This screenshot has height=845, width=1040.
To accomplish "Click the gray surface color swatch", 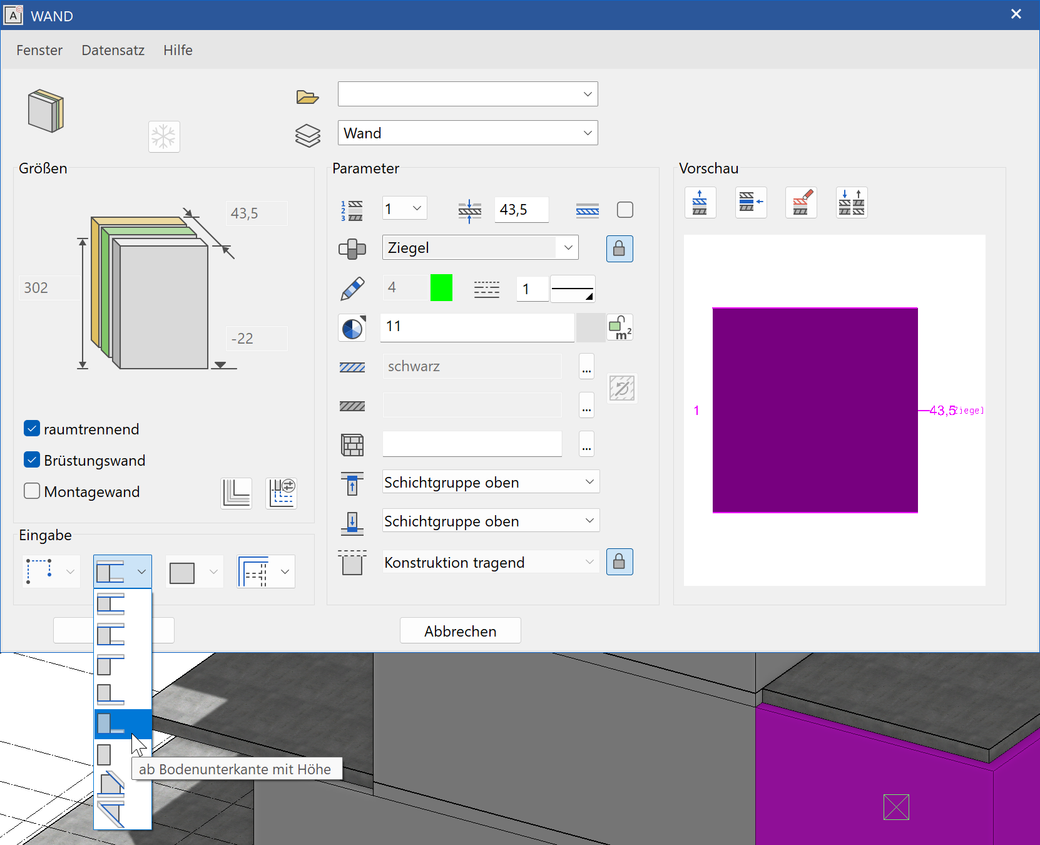I will (x=591, y=327).
